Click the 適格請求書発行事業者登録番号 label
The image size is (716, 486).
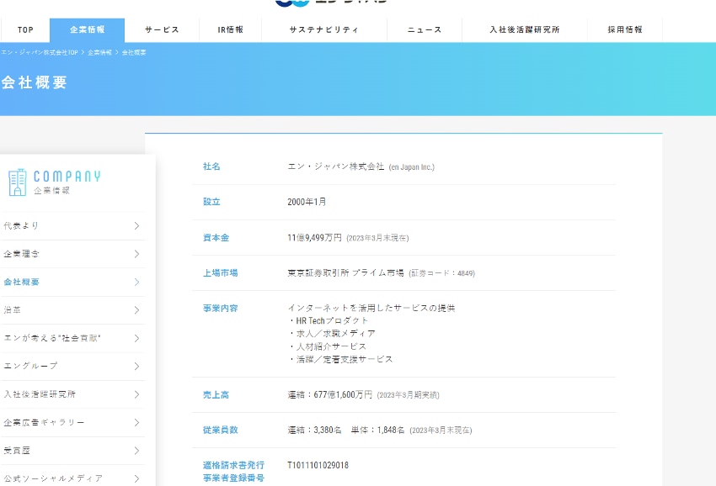234,472
